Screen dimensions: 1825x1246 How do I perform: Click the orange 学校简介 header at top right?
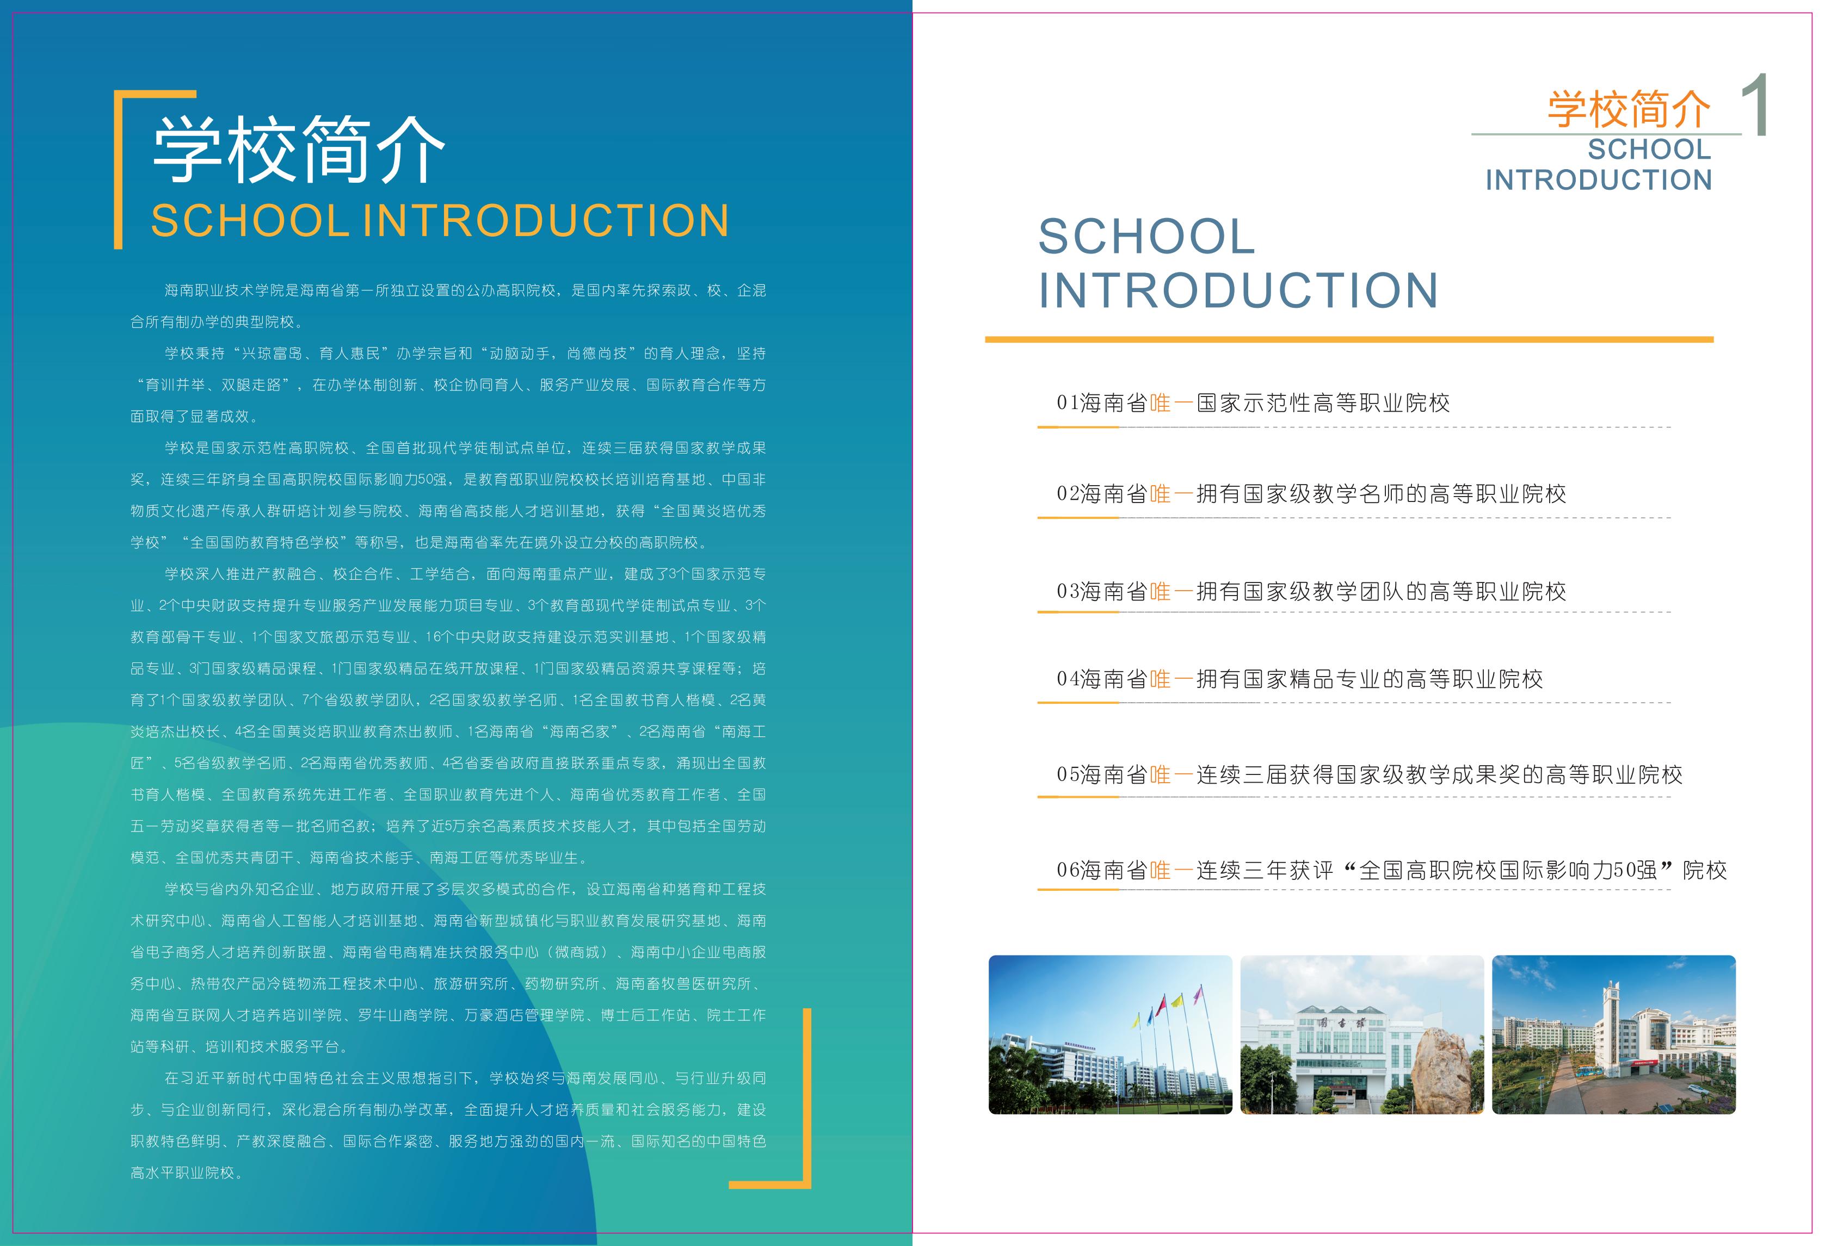(1629, 109)
